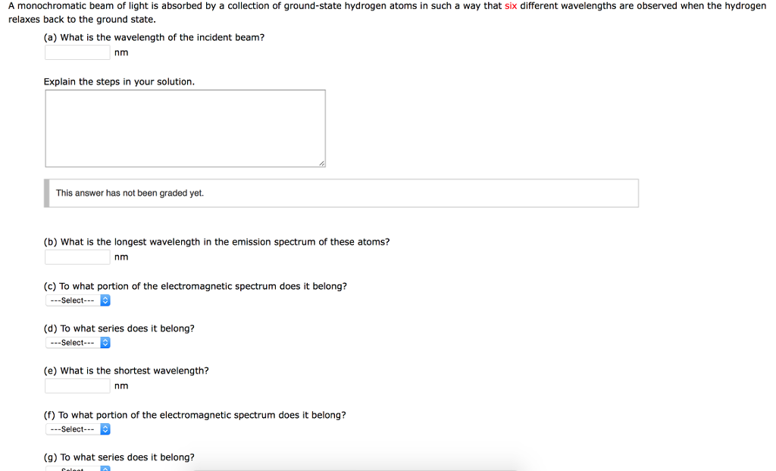Click the 'nm' unit beside part (a) input
Image resolution: width=776 pixels, height=471 pixels.
(121, 52)
